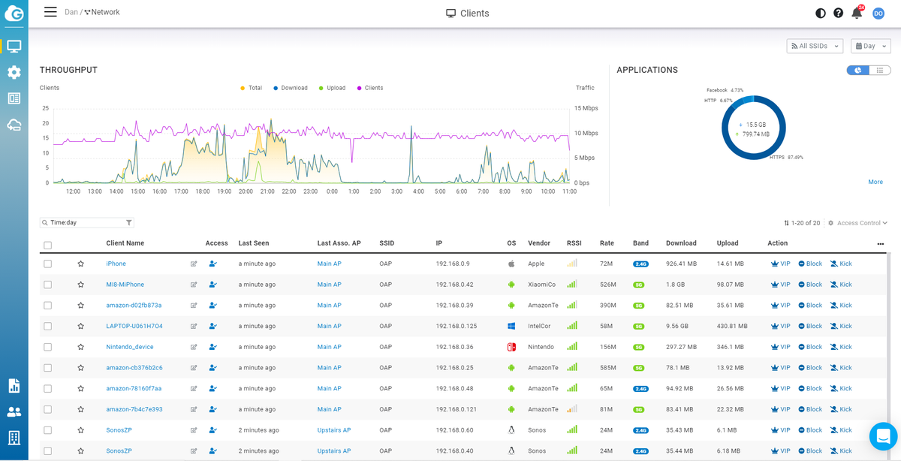The width and height of the screenshot is (901, 461).
Task: Open the More applications link
Action: (x=875, y=182)
